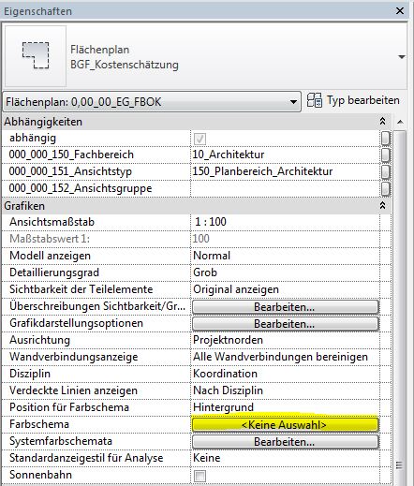Click Bearbeiten for Überschreibungen Sichtbarkeit
The width and height of the screenshot is (414, 486).
(x=285, y=307)
